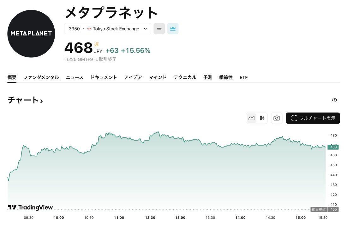Screen dimensions: 348x227
Task: Select the ファンダメンタル tab
Action: [41, 77]
